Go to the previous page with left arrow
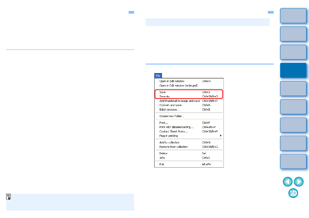This screenshot has height=218, width=309. tap(288, 181)
